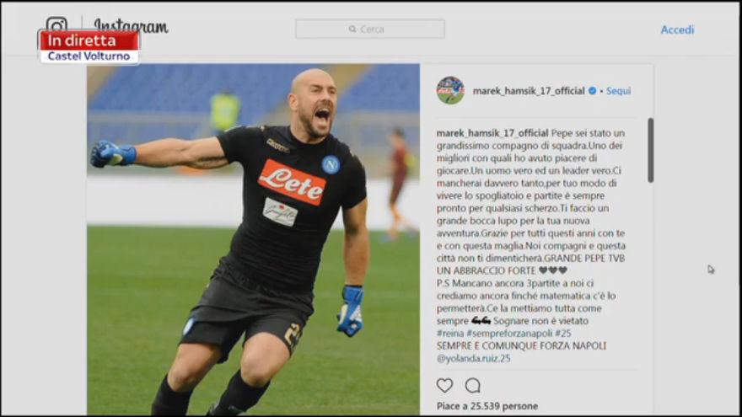
Task: Click the Instagram camera logo icon
Action: click(56, 24)
